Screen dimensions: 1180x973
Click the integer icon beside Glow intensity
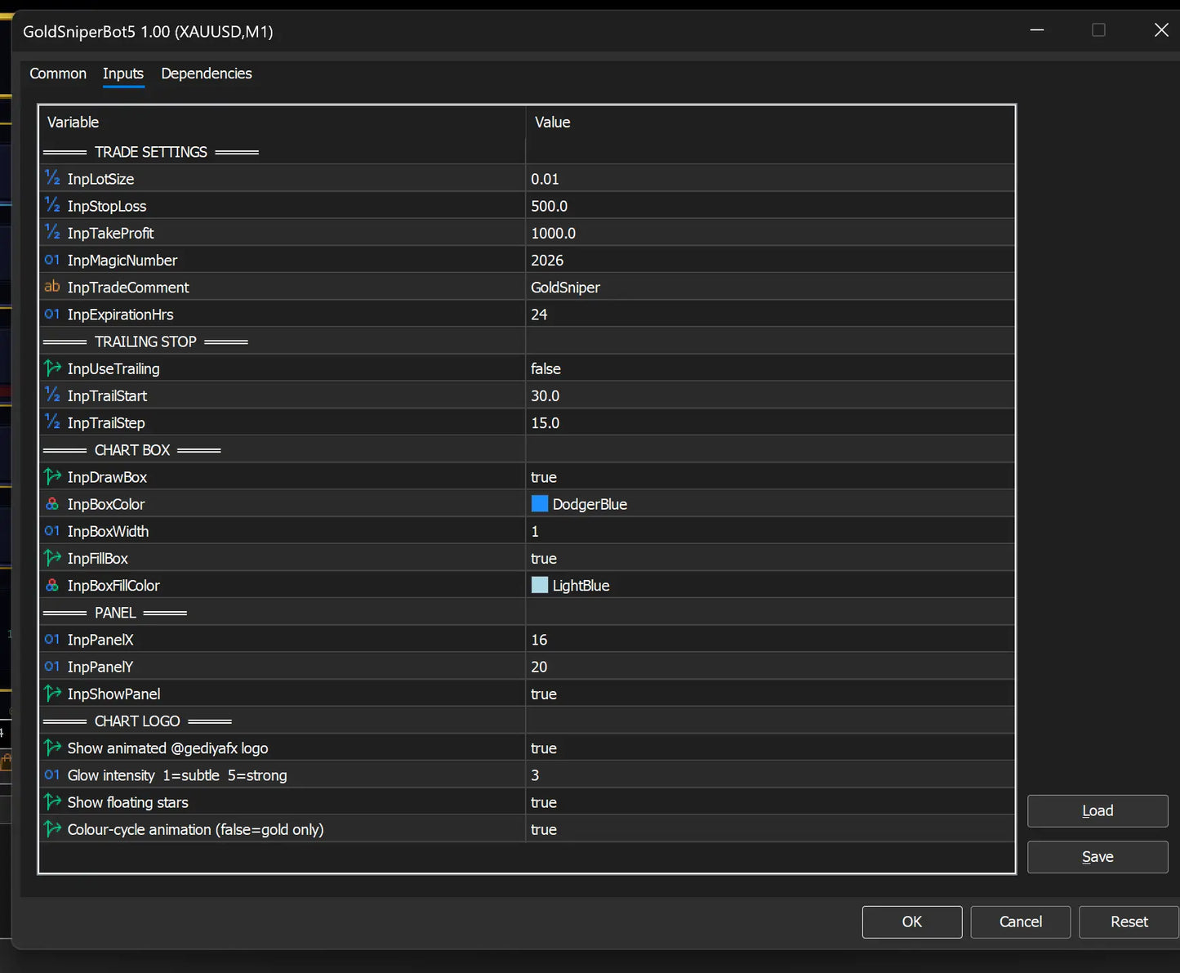(52, 774)
